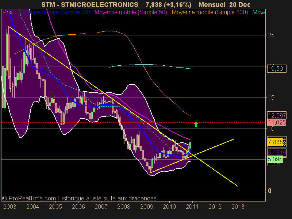Click the 2013 year axis label

(x=238, y=207)
